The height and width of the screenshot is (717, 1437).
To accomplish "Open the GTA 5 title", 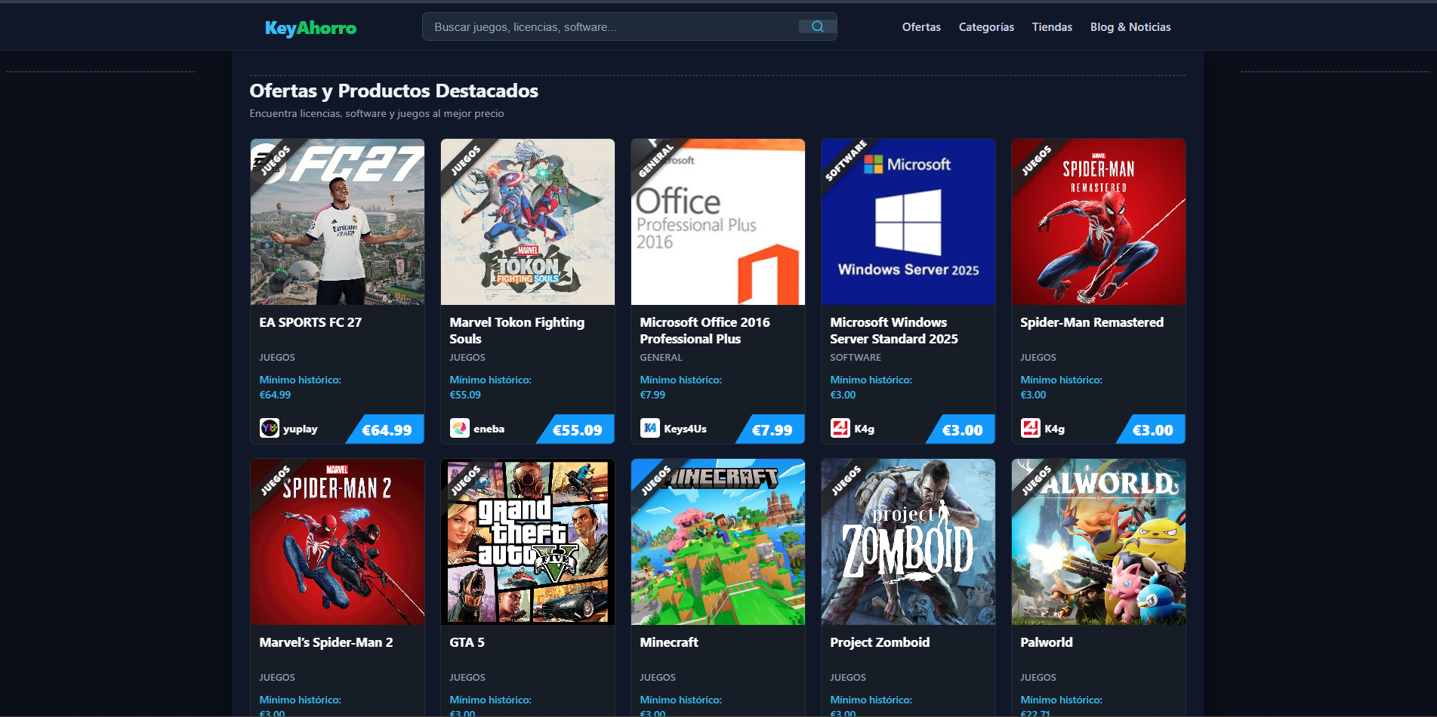I will click(467, 642).
